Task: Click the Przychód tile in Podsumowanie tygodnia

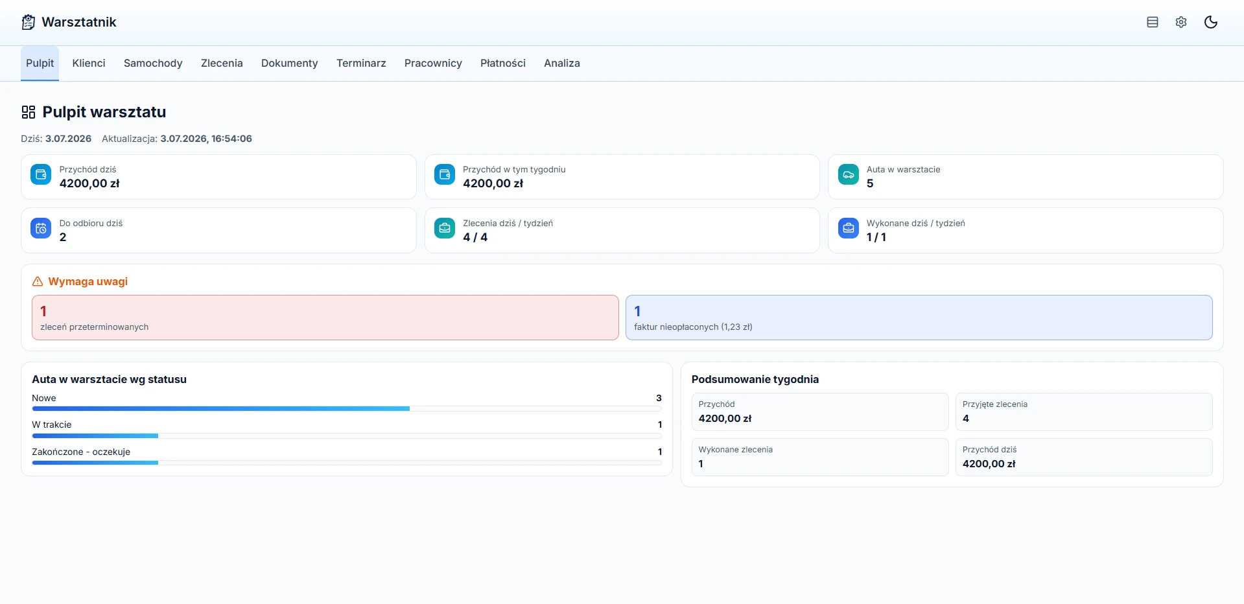Action: click(820, 412)
